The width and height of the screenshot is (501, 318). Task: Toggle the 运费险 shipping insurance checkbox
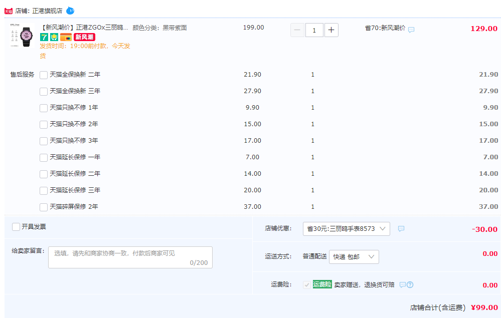click(x=307, y=285)
